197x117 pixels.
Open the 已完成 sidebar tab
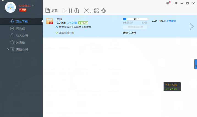21,28
